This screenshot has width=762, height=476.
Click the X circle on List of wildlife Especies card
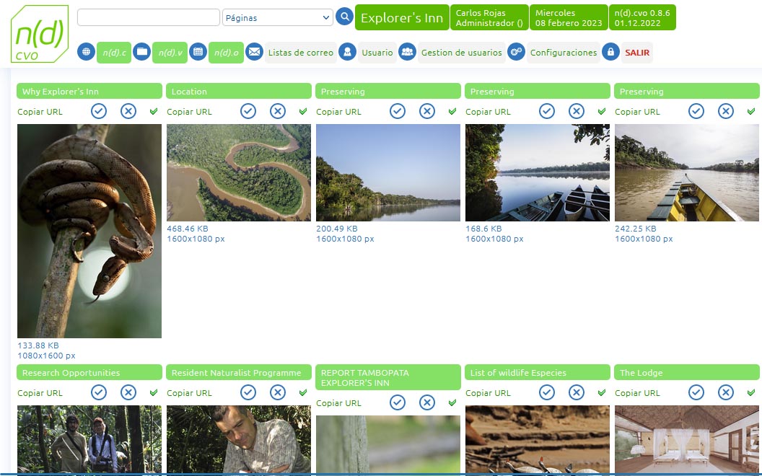(x=577, y=392)
